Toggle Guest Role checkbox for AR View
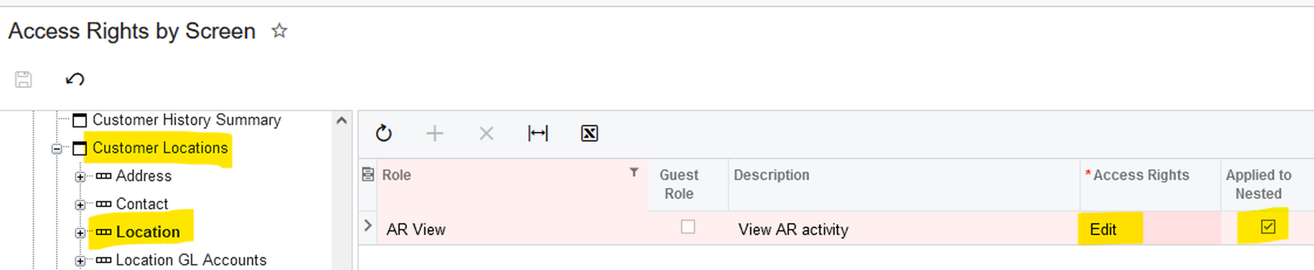Viewport: 1314px width, 270px height. 688,227
